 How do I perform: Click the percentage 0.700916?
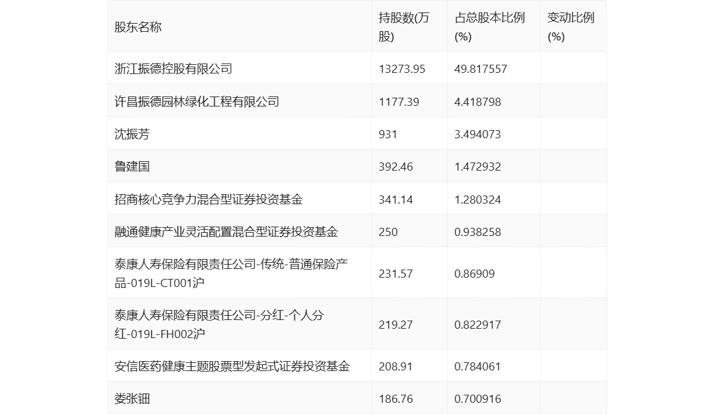[477, 399]
